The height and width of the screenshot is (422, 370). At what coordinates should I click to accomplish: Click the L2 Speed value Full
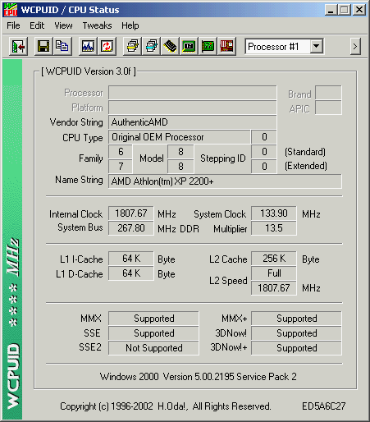(274, 273)
